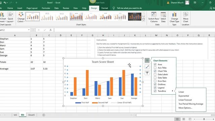Viewport: 215px width, 121px height.
Task: Uncheck the Trendline checkbox
Action: click(155, 91)
